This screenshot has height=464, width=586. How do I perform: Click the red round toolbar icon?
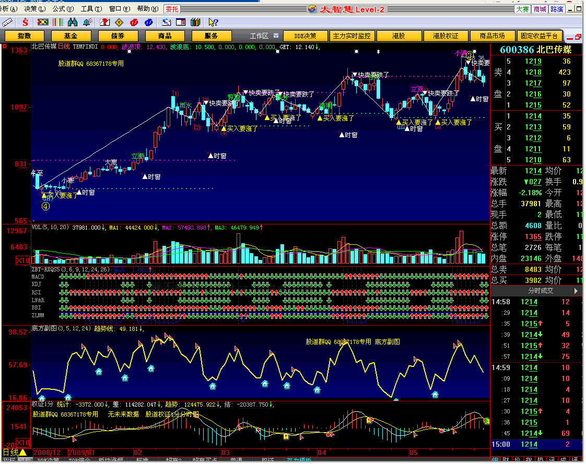[x=134, y=22]
